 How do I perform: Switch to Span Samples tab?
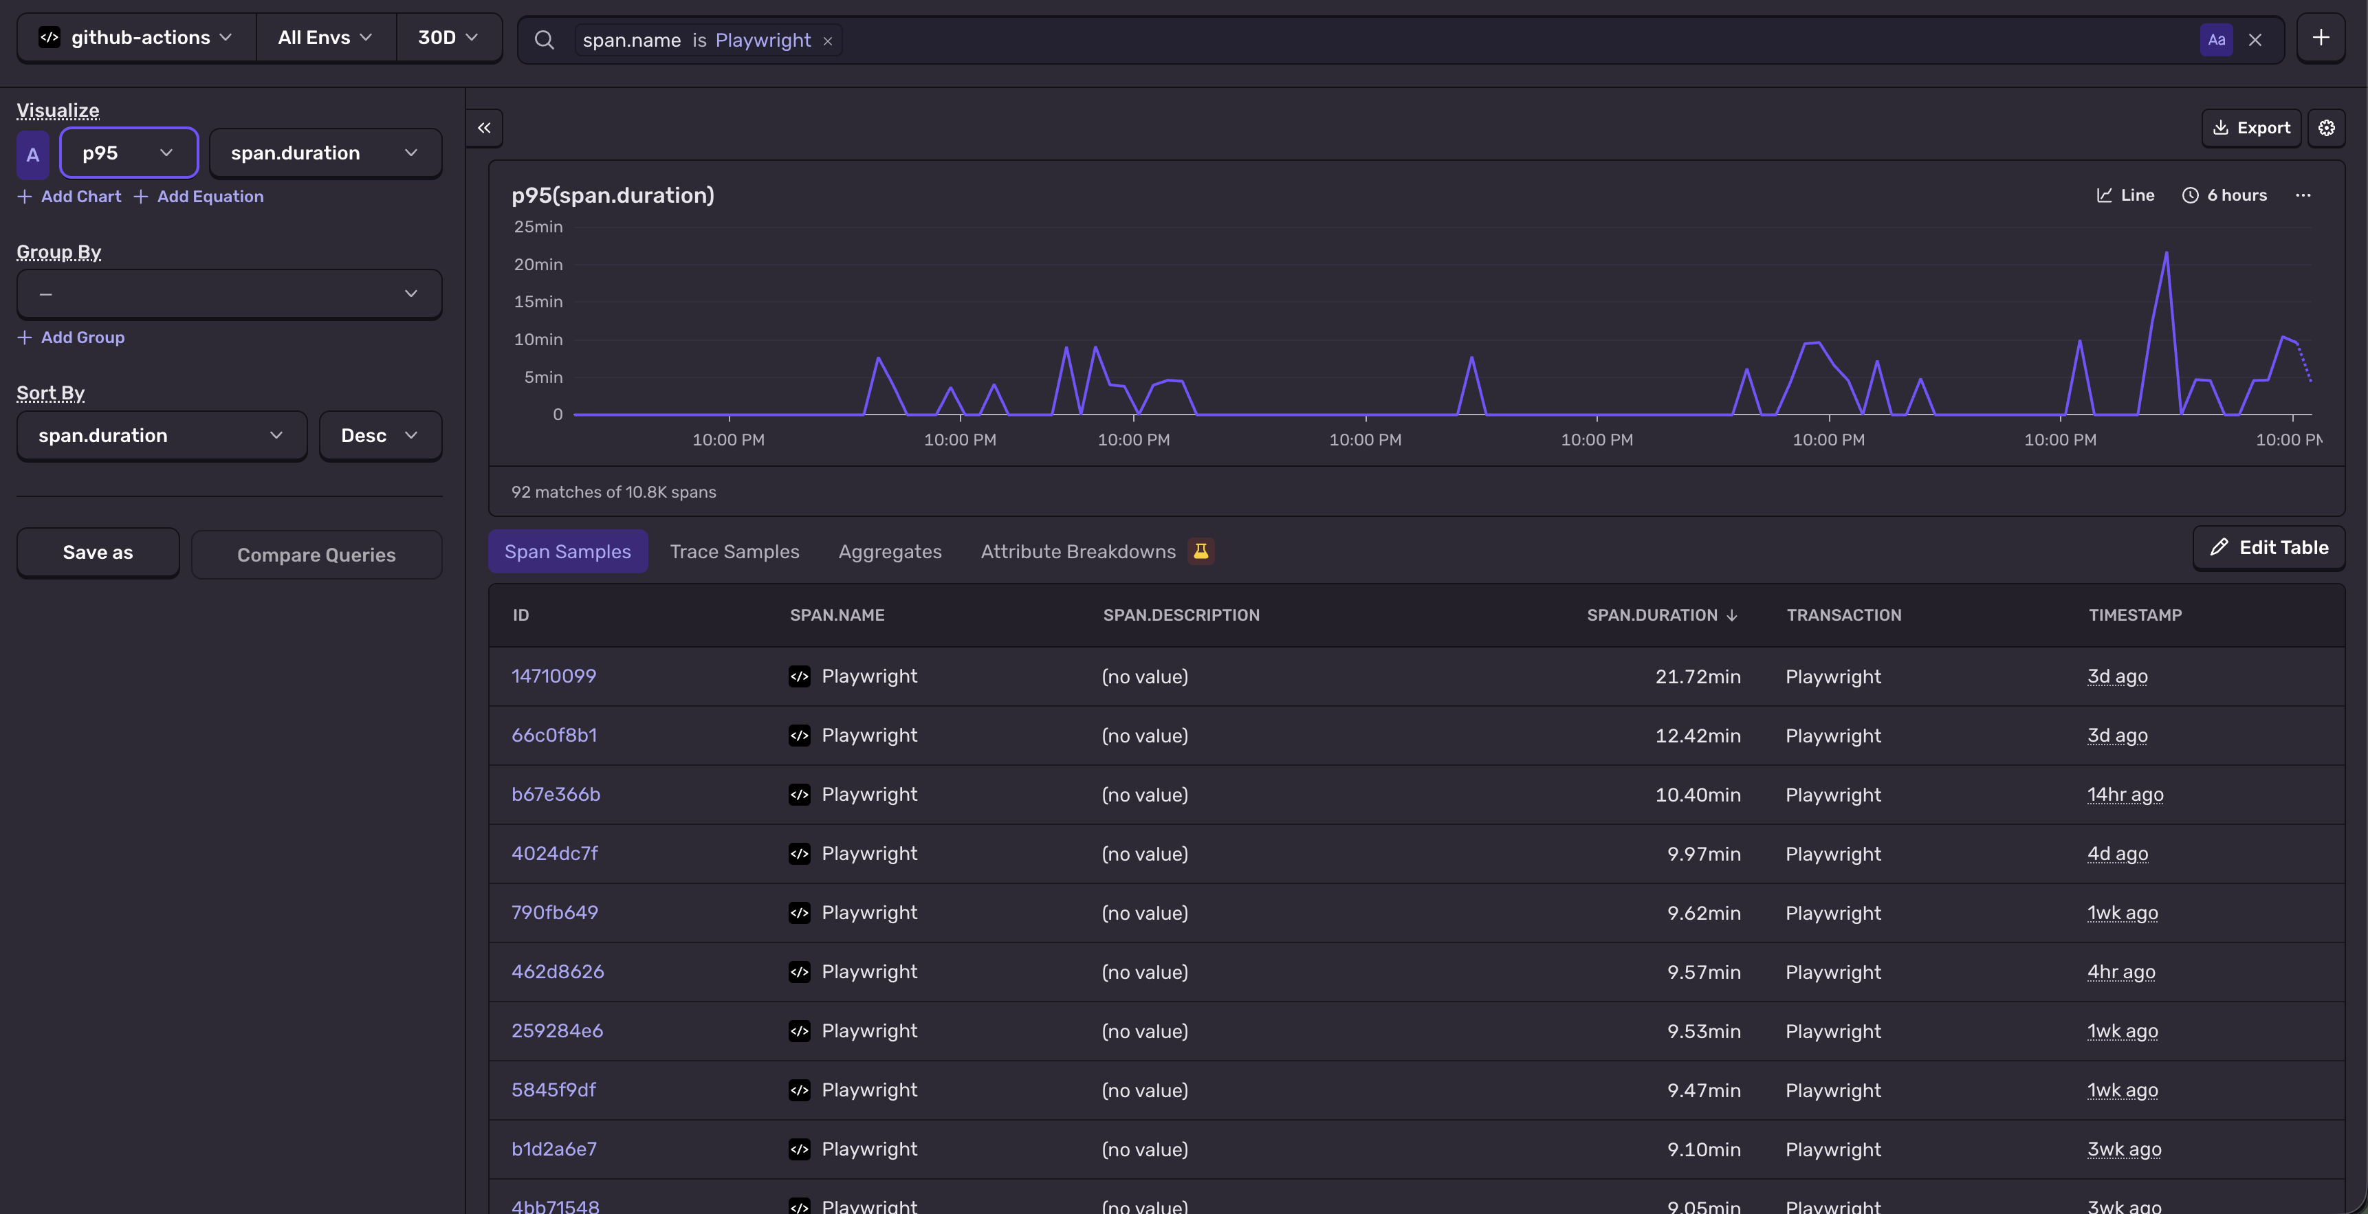(568, 551)
